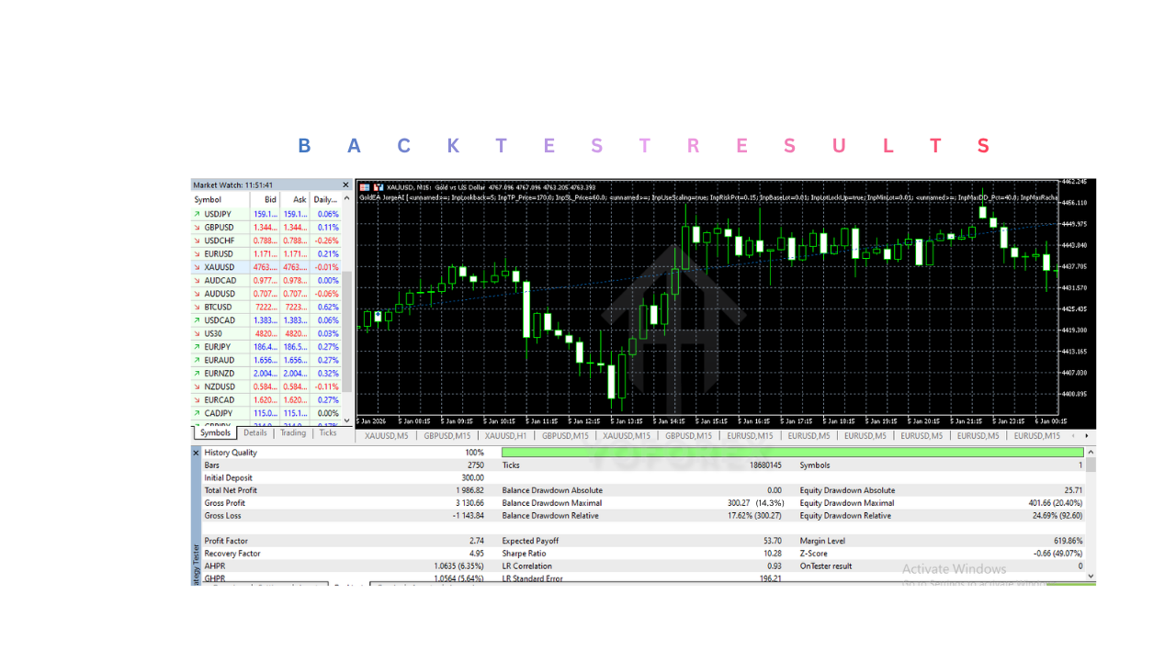Open the XAUUSD,H1 chart tab

pyautogui.click(x=505, y=436)
